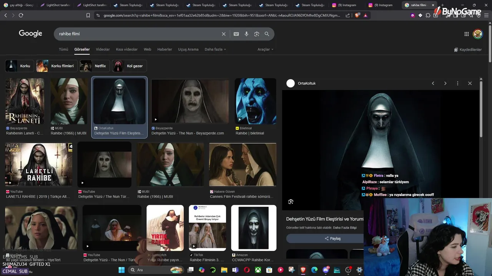Image resolution: width=492 pixels, height=276 pixels.
Task: Open the Opera browser taskbar icon
Action: (x=247, y=270)
